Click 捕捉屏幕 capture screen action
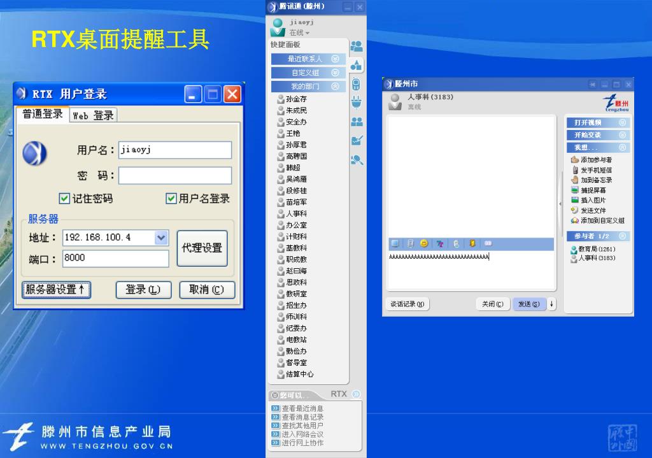Viewport: 652px width, 458px height. [588, 190]
